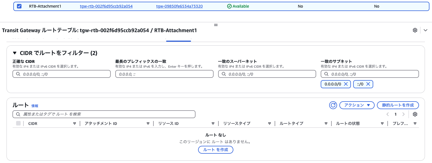Collapse the CIDR route filter section
This screenshot has height=163, width=432.
(x=15, y=53)
